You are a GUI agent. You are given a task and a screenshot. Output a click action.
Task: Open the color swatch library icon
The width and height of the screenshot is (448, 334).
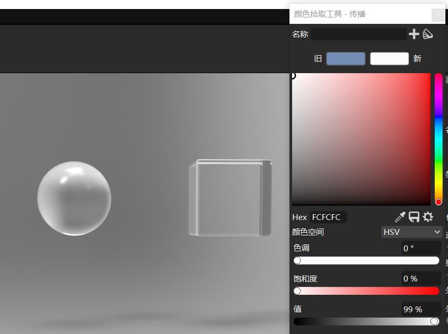[428, 34]
